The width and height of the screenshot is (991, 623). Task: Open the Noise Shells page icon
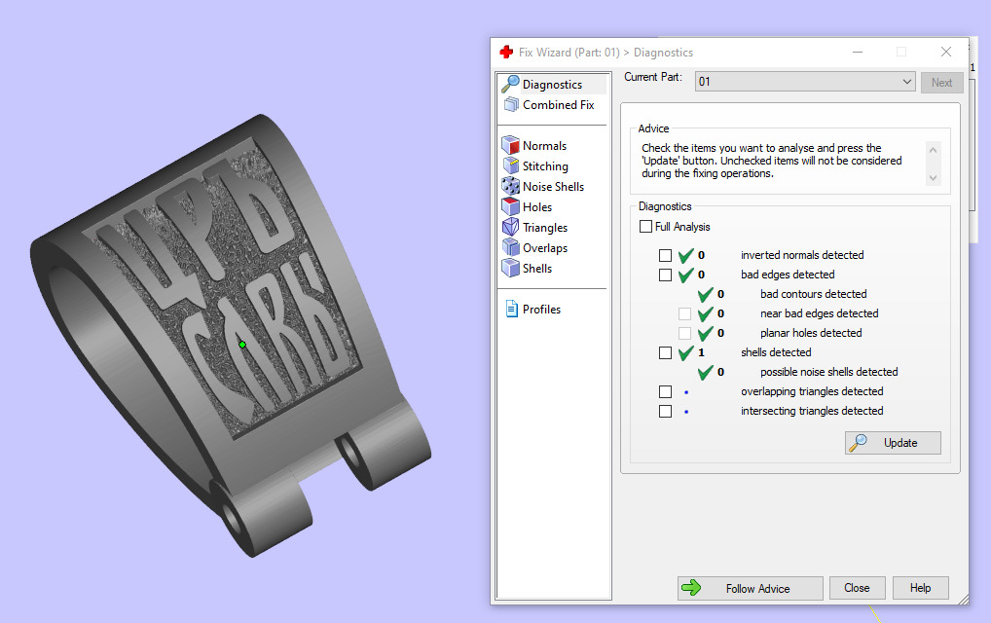click(511, 186)
